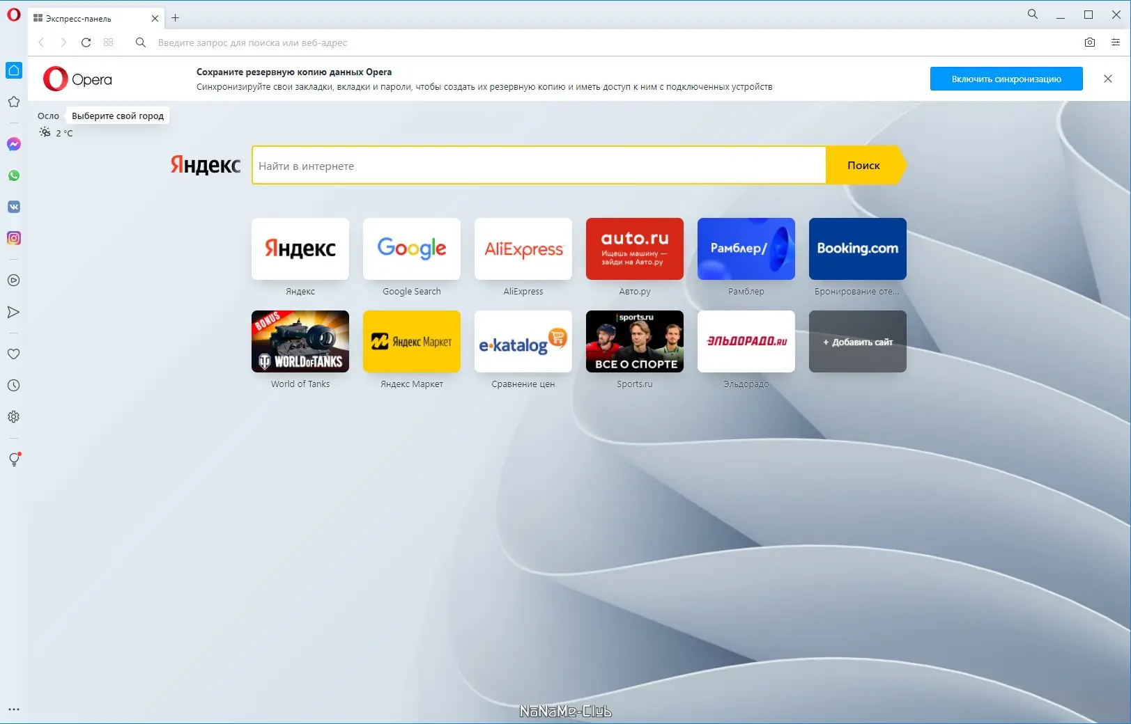The height and width of the screenshot is (724, 1131).
Task: Open History clock icon in sidebar
Action: point(14,386)
